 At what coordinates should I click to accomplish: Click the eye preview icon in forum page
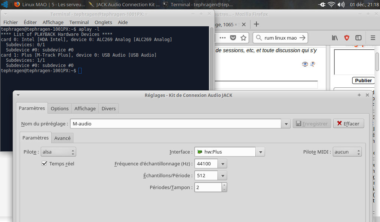(305, 64)
